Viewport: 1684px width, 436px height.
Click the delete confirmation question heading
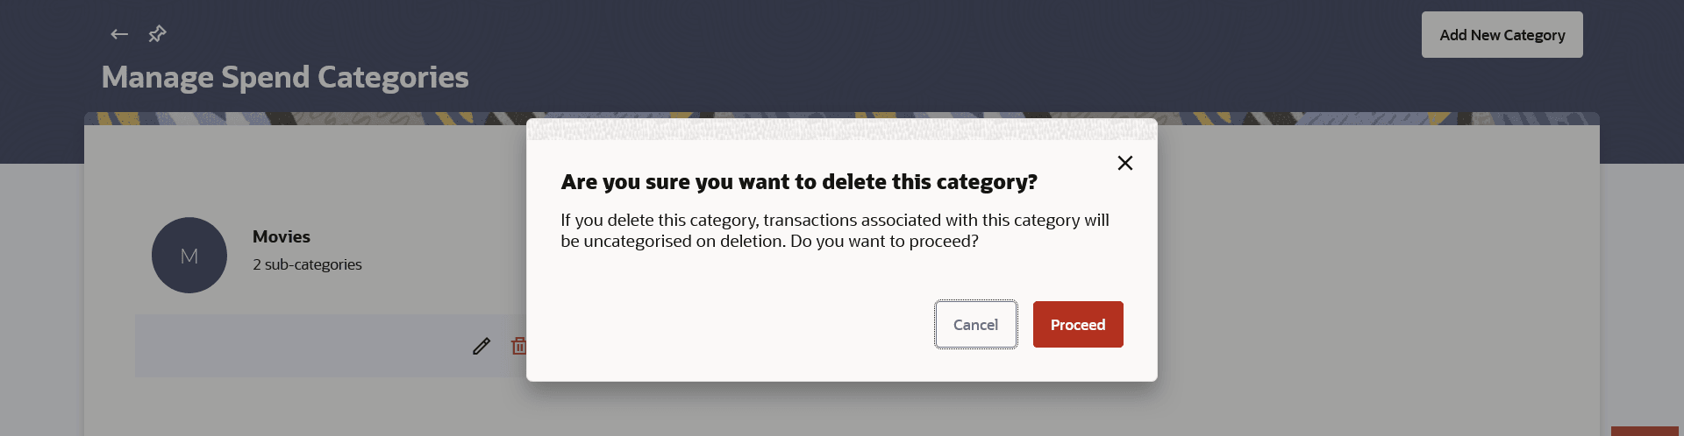point(799,182)
